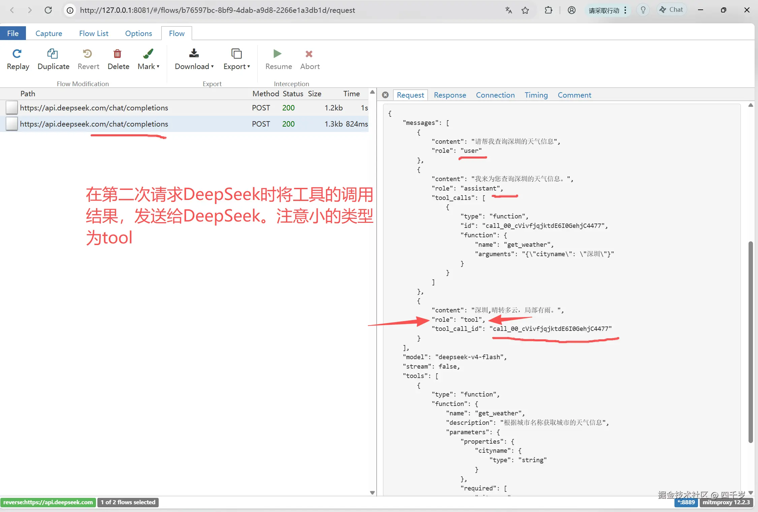
Task: Bookmark this page with the star icon
Action: pyautogui.click(x=525, y=10)
